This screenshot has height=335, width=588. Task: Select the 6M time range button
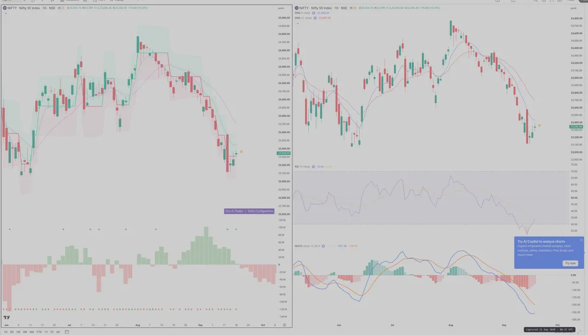point(31,332)
